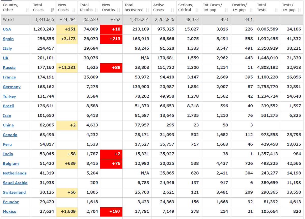Open the USA country link

pos(7,29)
